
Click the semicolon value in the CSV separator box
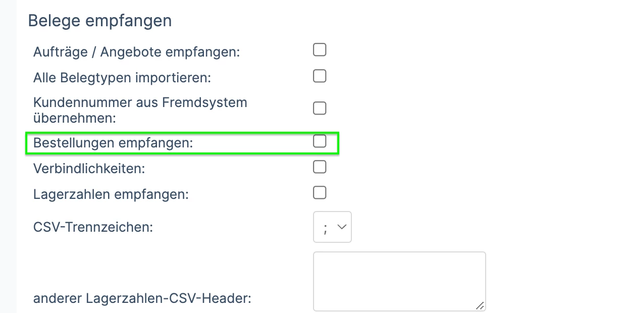(x=326, y=228)
